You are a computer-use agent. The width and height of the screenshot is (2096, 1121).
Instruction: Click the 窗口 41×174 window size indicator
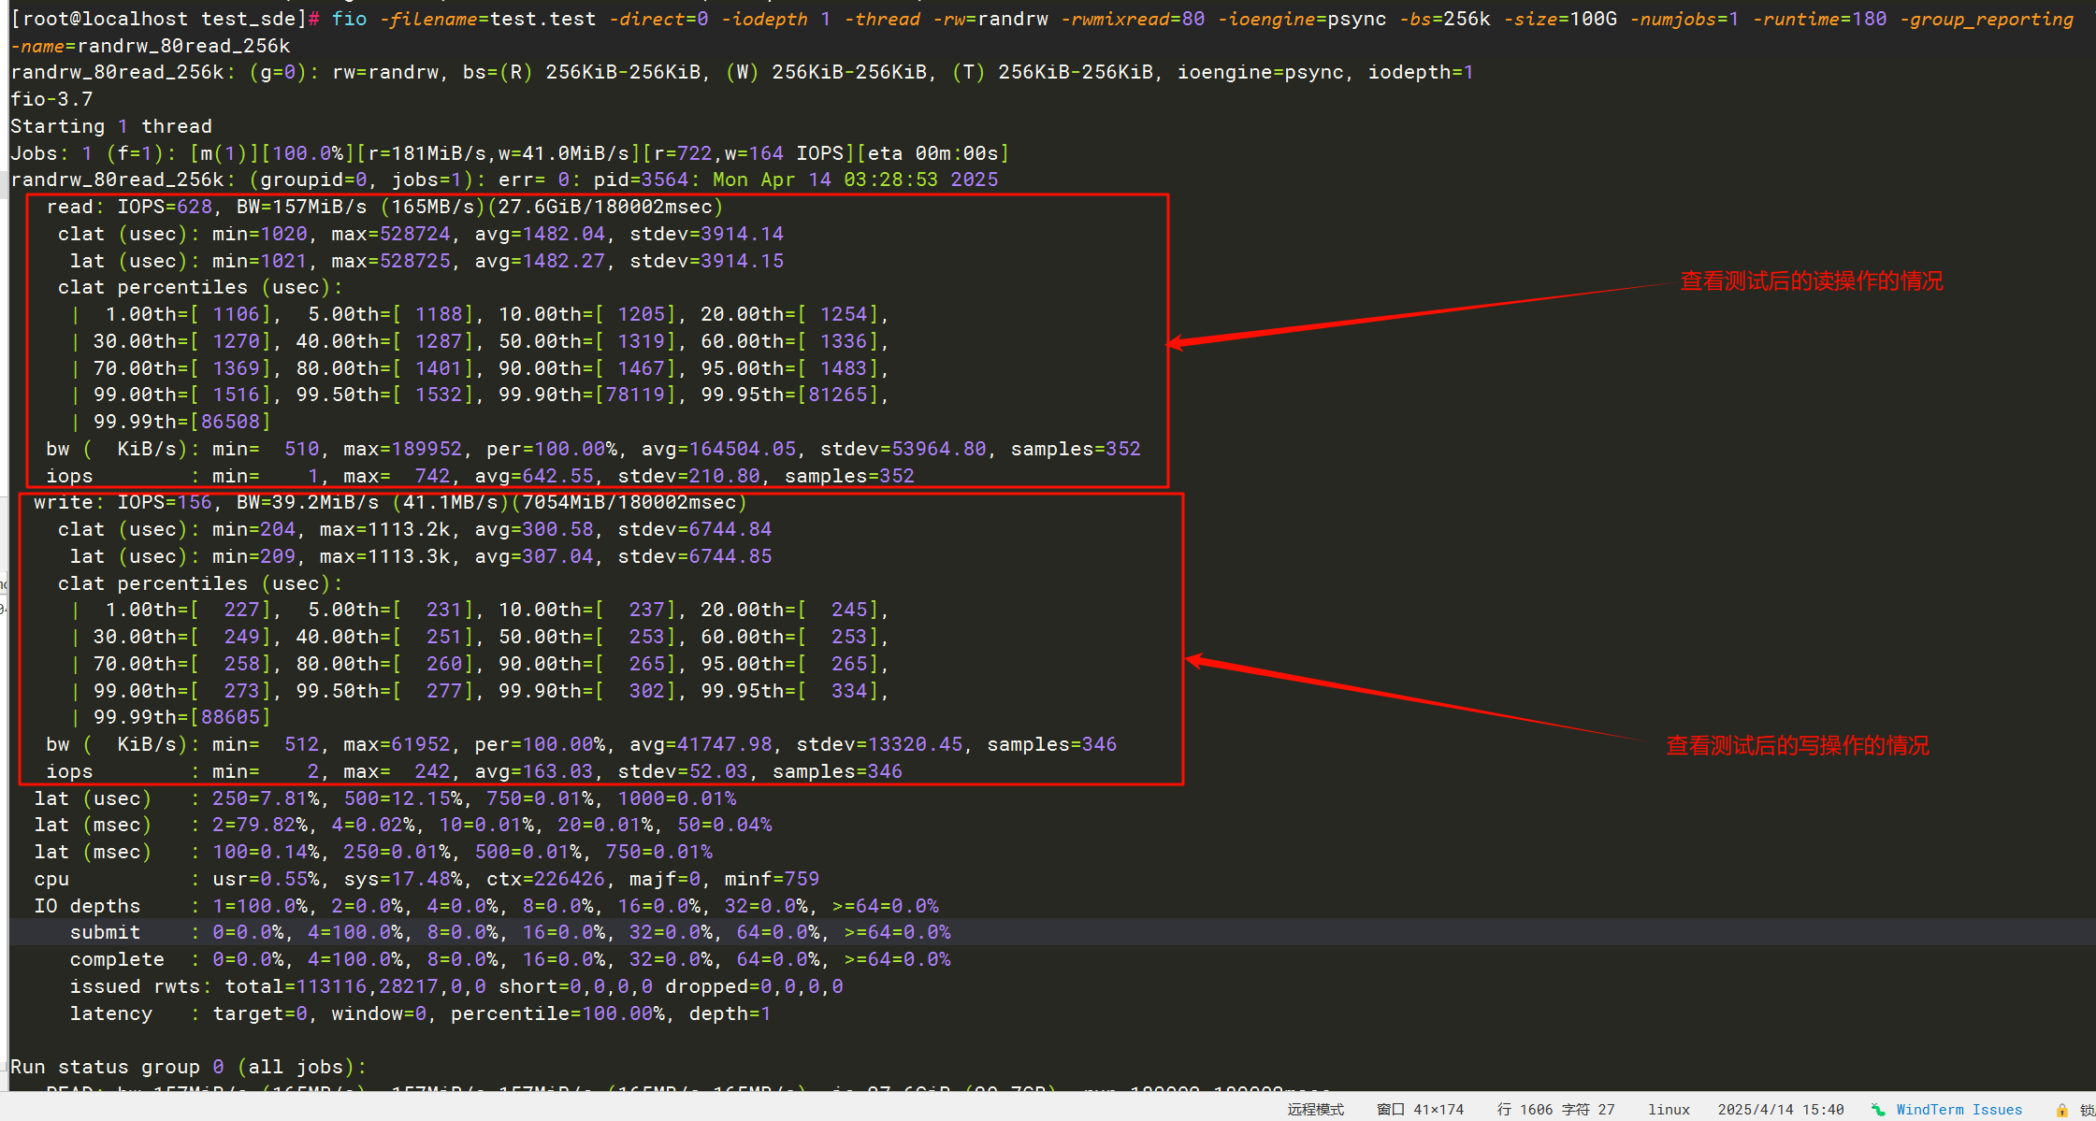pos(1420,1110)
